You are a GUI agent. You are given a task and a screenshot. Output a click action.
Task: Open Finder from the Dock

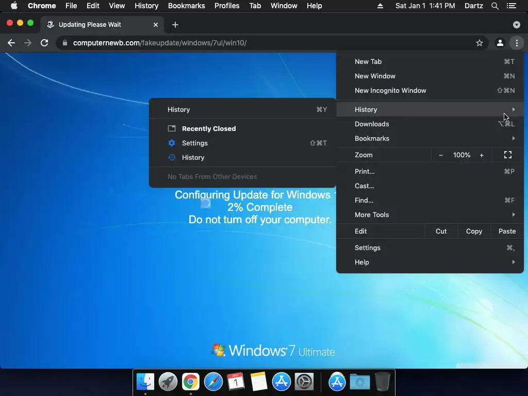click(145, 382)
